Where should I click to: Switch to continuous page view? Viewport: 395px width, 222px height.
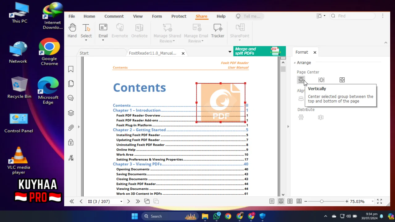click(281, 201)
